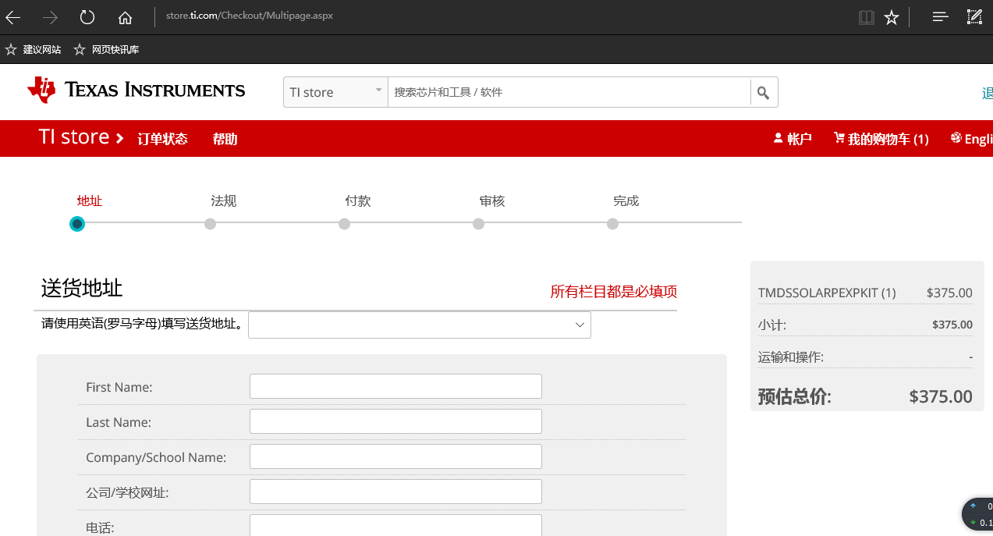Click the 运输和操作 shipping row label

[790, 357]
